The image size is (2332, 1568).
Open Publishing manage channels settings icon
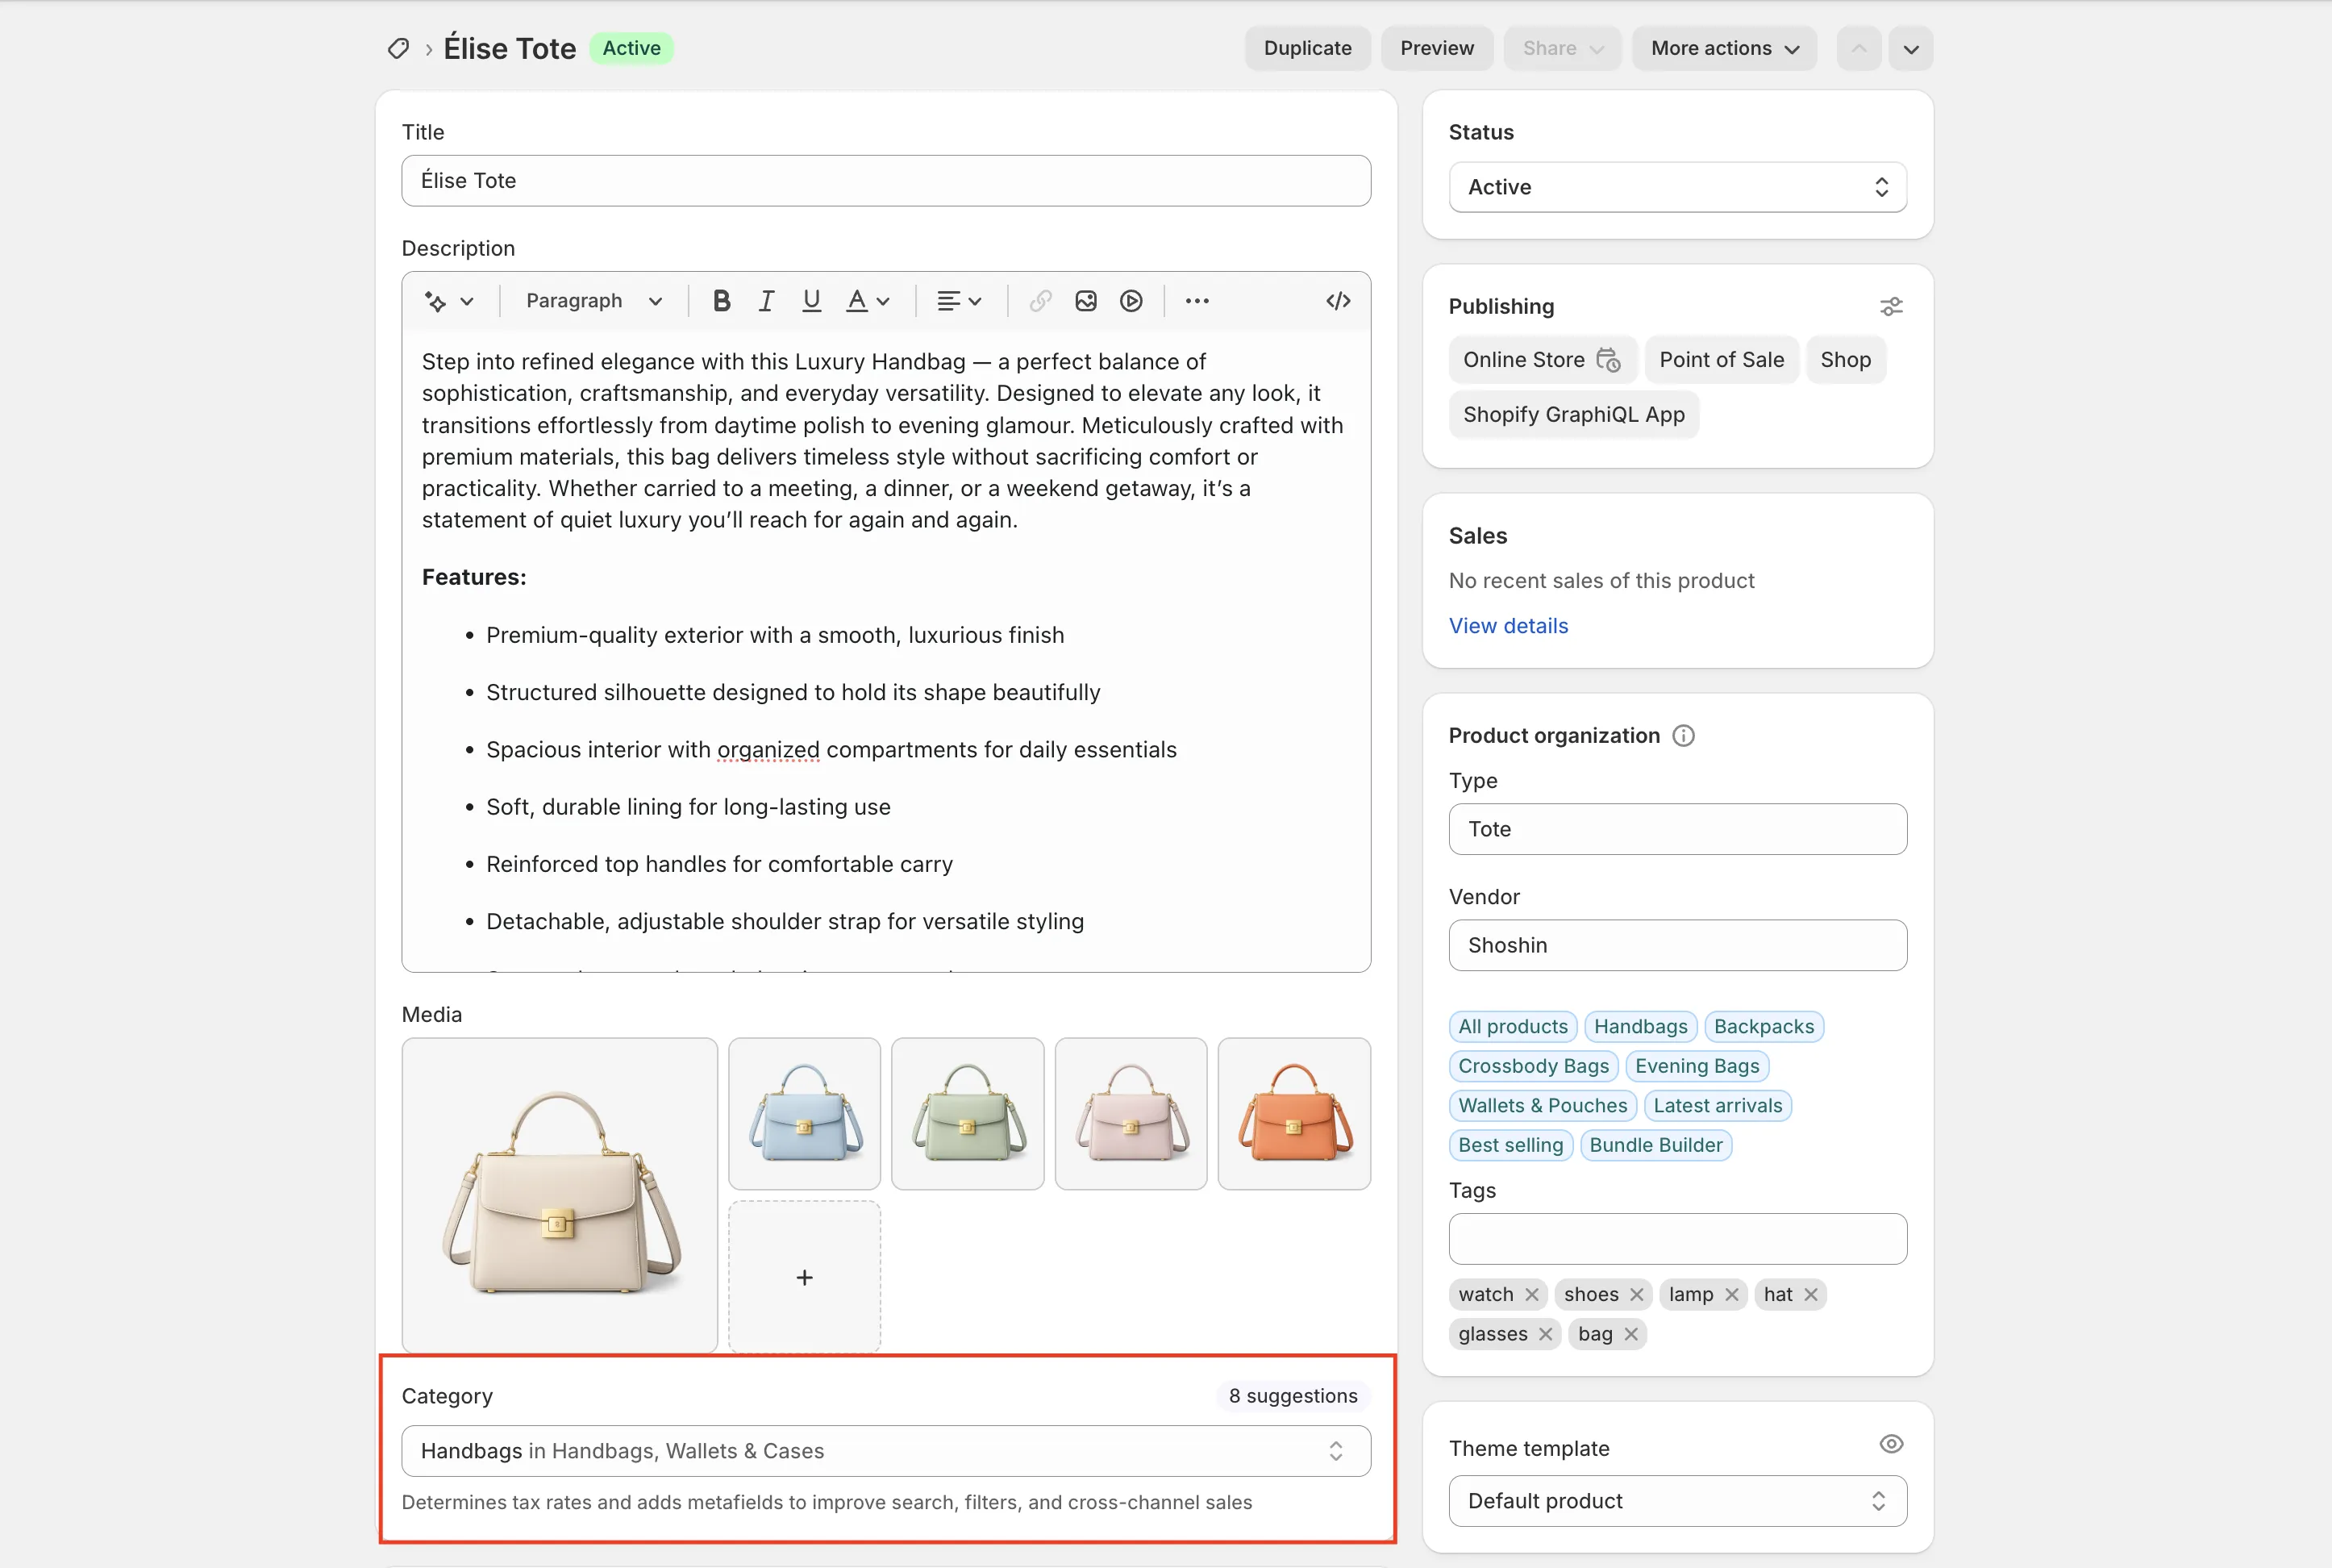tap(1890, 307)
